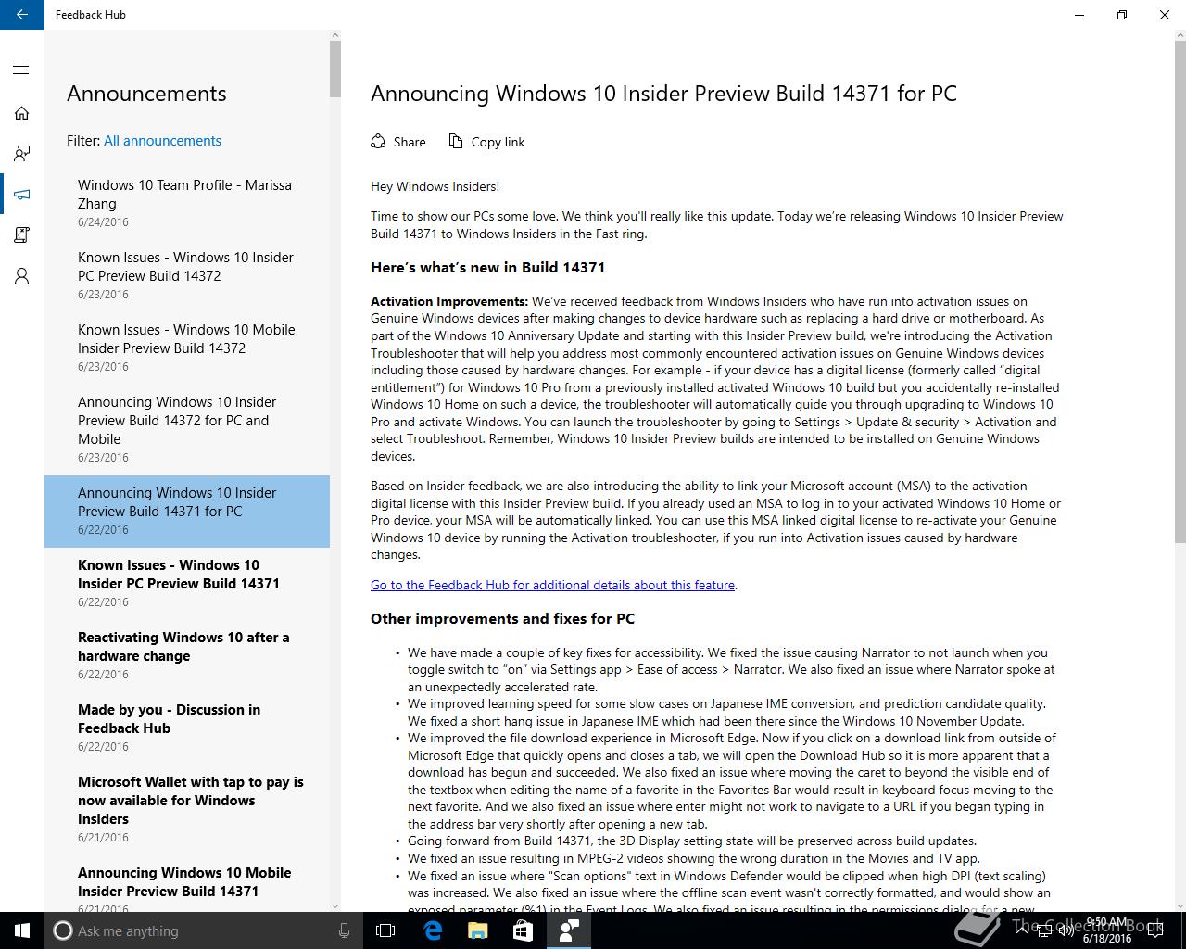Image resolution: width=1186 pixels, height=949 pixels.
Task: Open the All announcements filter dropdown
Action: coord(162,141)
